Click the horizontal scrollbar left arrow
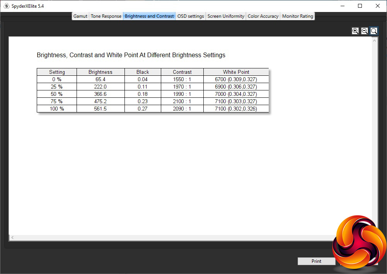 pos(12,238)
